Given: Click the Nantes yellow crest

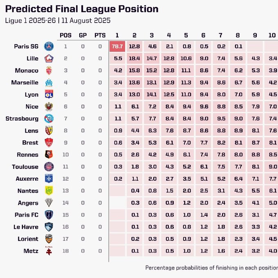Looking at the screenshot, I should coord(49,191).
